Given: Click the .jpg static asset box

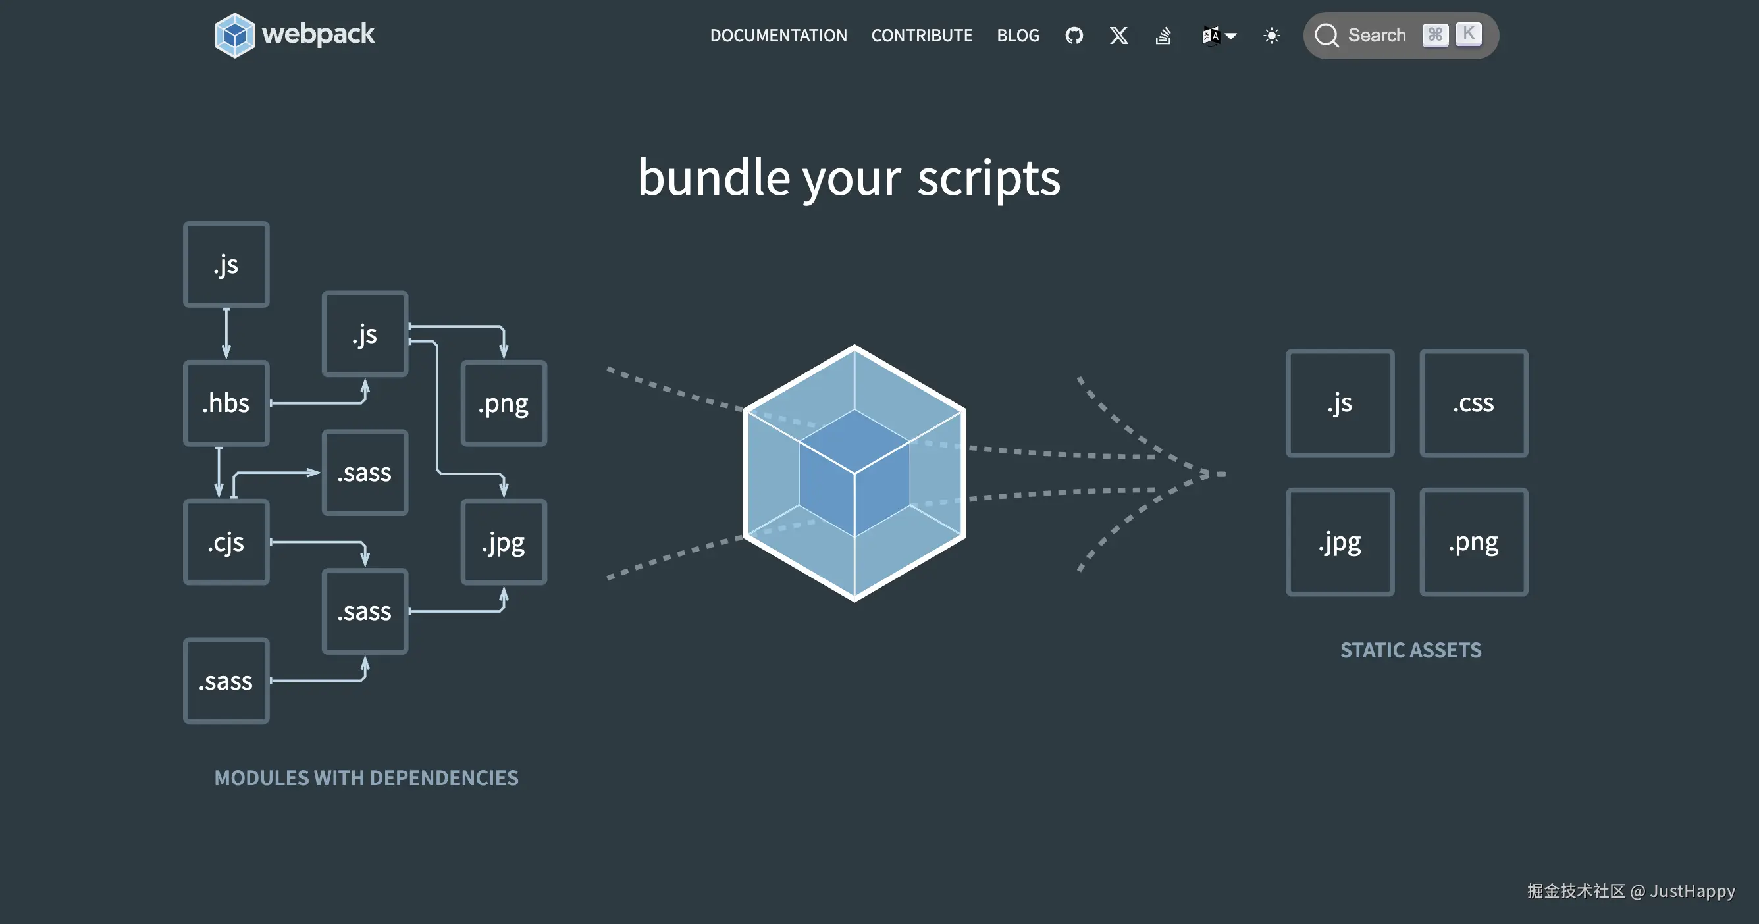Looking at the screenshot, I should pos(1340,542).
